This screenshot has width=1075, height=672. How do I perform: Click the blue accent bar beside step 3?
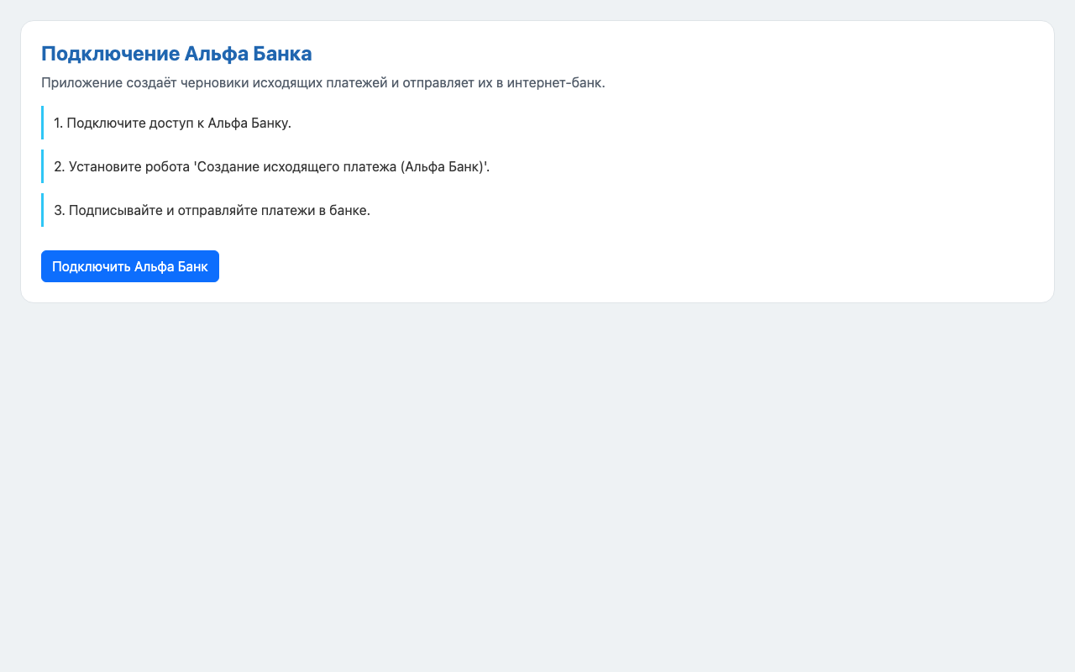(42, 210)
